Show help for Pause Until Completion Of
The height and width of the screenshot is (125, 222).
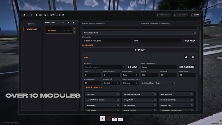coord(170,24)
